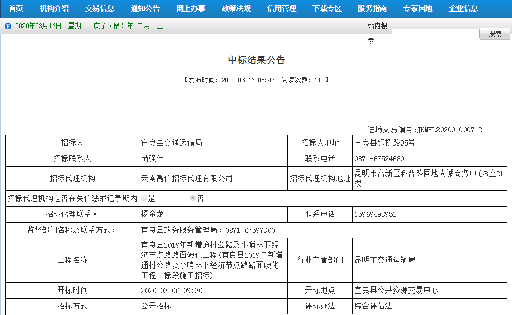
Task: Click the lunar date 庚子（鼠）年 二月廿三
Action: coord(128,26)
